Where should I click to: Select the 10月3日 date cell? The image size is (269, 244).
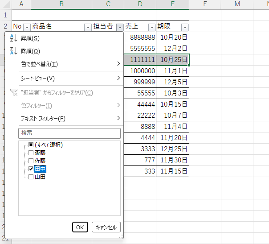point(173,93)
